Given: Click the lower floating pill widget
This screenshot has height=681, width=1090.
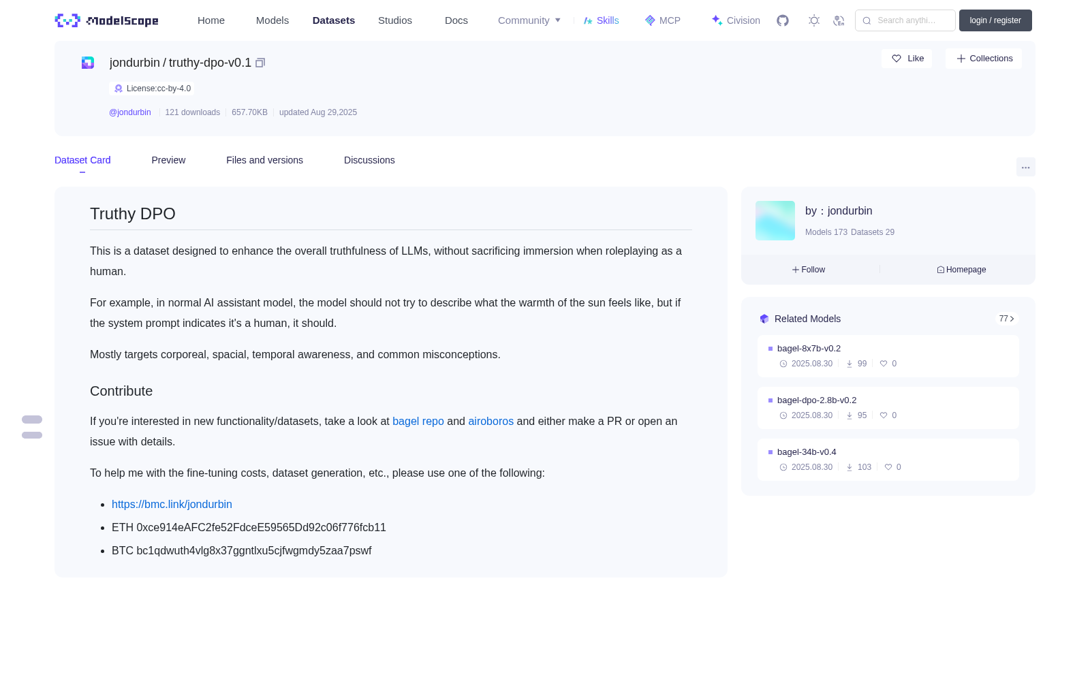Looking at the screenshot, I should [32, 435].
